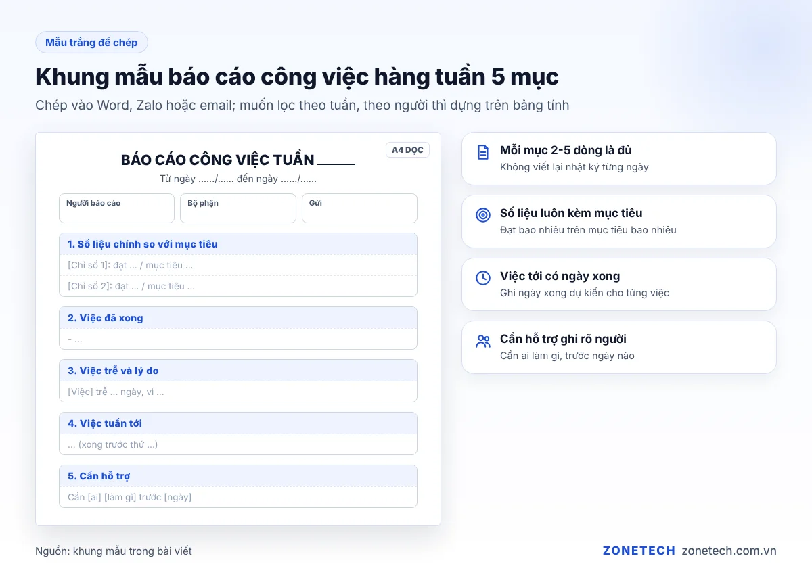Screen dimensions: 812x585
Task: Click the heading "4. Việc tuần tới"
Action: click(x=238, y=423)
